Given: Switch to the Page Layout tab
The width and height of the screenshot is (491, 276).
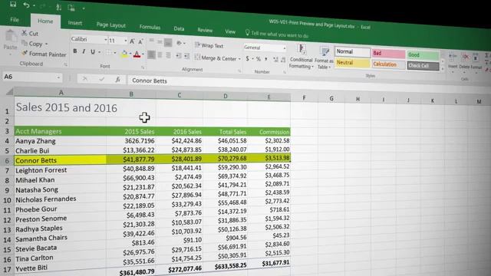Looking at the screenshot, I should 110,25.
